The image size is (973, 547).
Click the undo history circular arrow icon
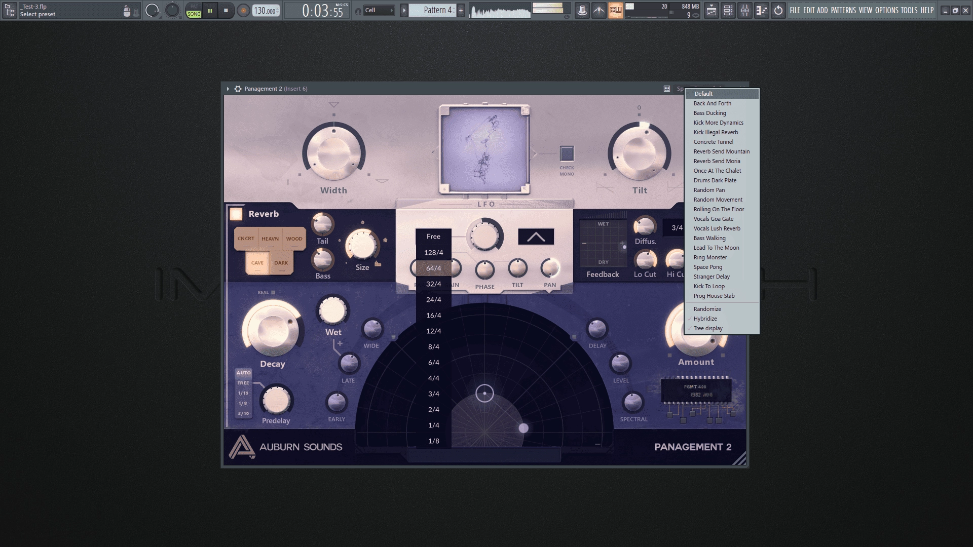778,10
